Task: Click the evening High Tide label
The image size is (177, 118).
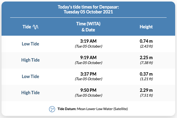Action: point(31,93)
